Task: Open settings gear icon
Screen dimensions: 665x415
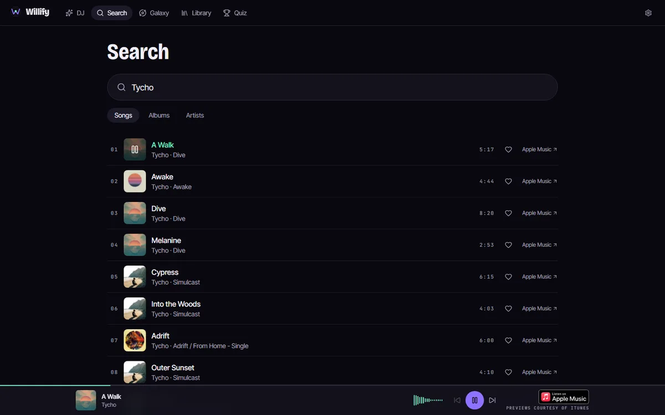Action: pos(648,13)
